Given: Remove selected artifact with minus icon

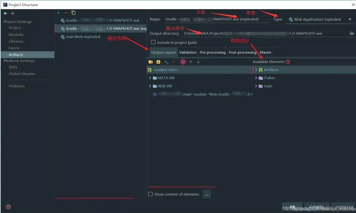Looking at the screenshot, I should (x=66, y=13).
